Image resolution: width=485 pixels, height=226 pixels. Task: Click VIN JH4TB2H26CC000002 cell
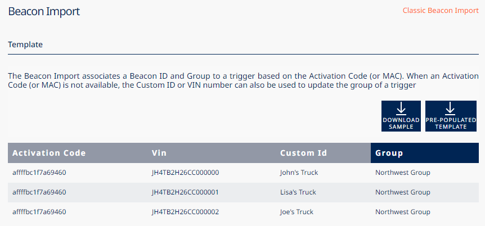(x=185, y=212)
